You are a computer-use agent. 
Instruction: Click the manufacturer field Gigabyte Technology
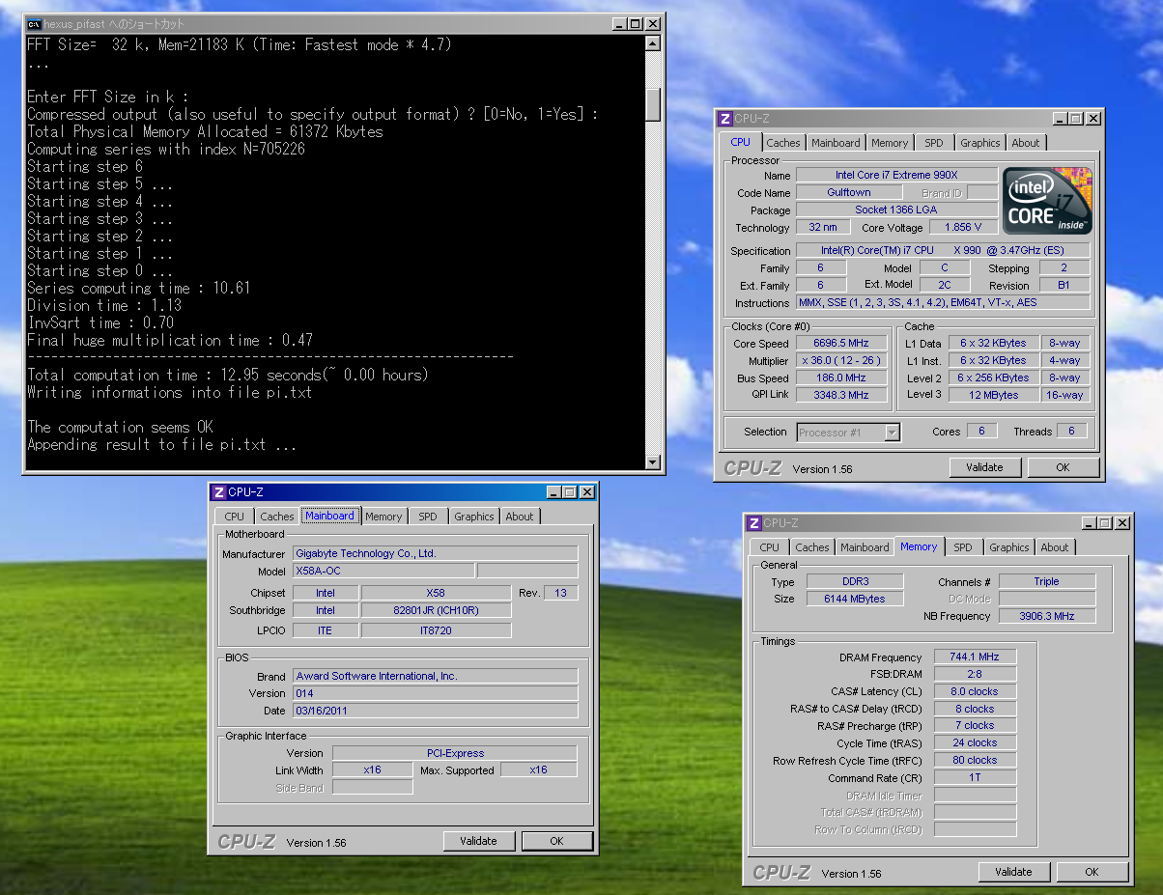(x=436, y=553)
